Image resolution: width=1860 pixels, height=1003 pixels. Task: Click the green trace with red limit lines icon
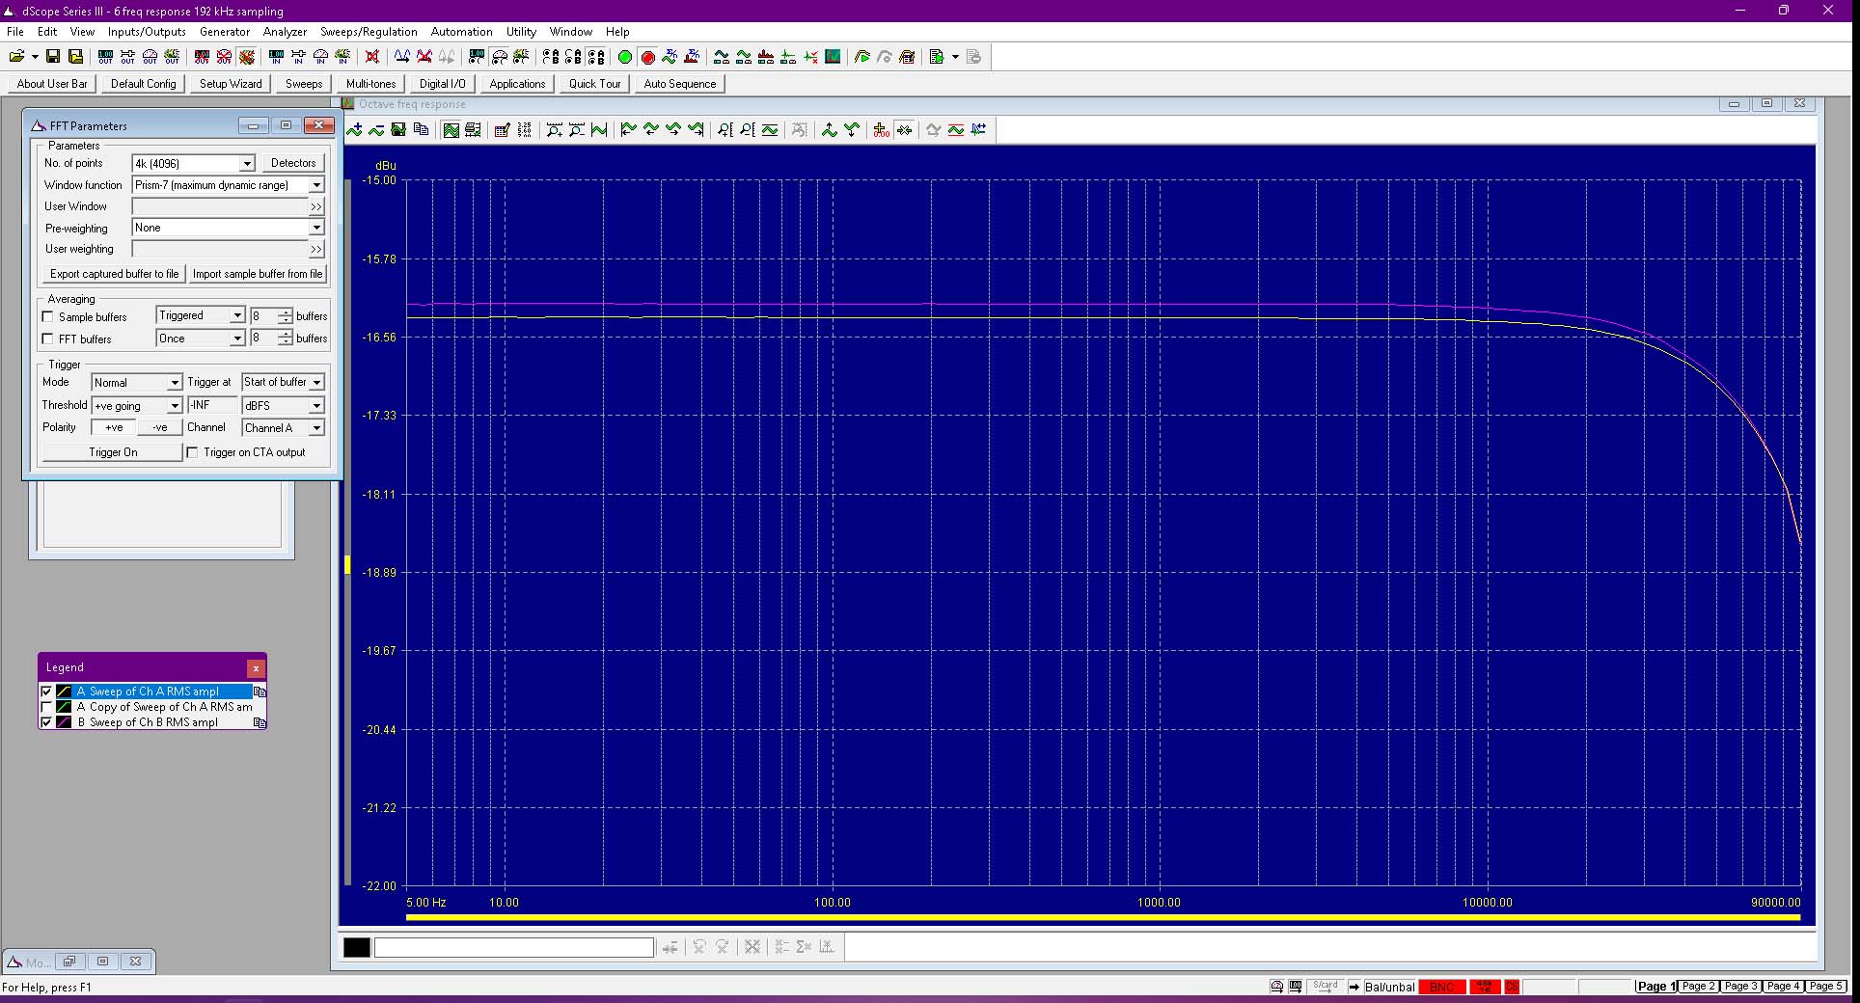tap(955, 130)
